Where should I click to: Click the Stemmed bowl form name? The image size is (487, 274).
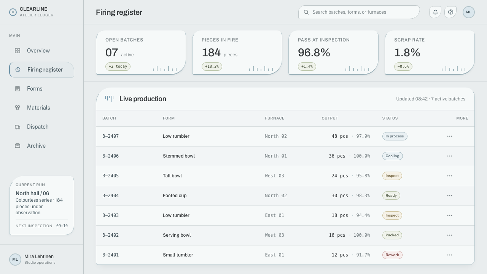179,156
